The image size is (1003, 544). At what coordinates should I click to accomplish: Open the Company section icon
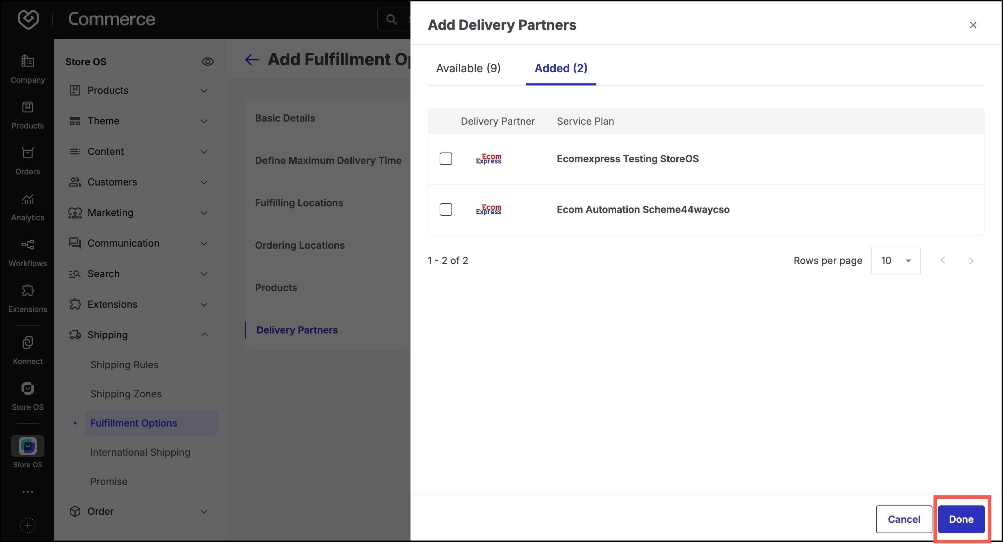pyautogui.click(x=28, y=61)
